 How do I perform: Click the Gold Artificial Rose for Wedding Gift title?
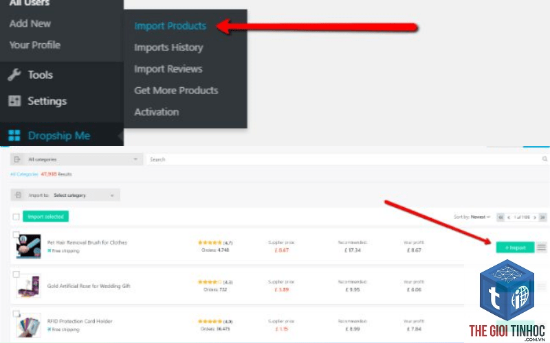tap(89, 286)
